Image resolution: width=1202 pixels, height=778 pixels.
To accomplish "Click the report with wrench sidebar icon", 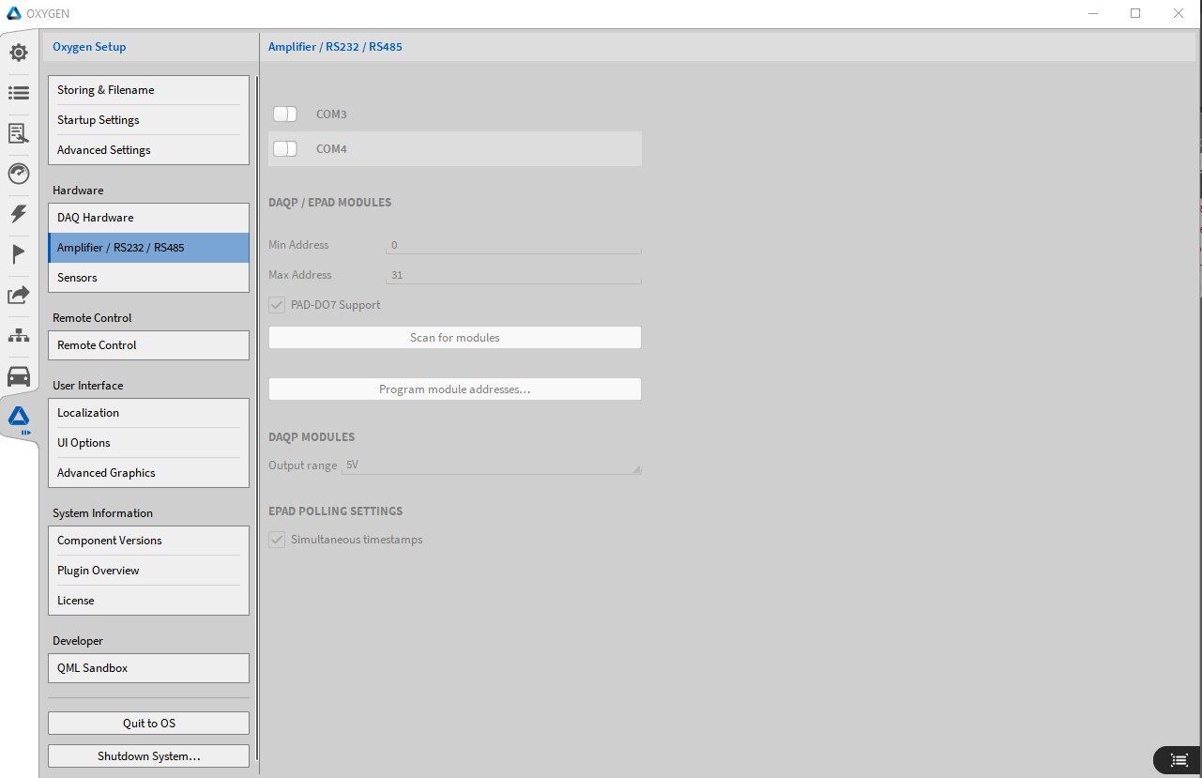I will click(19, 133).
